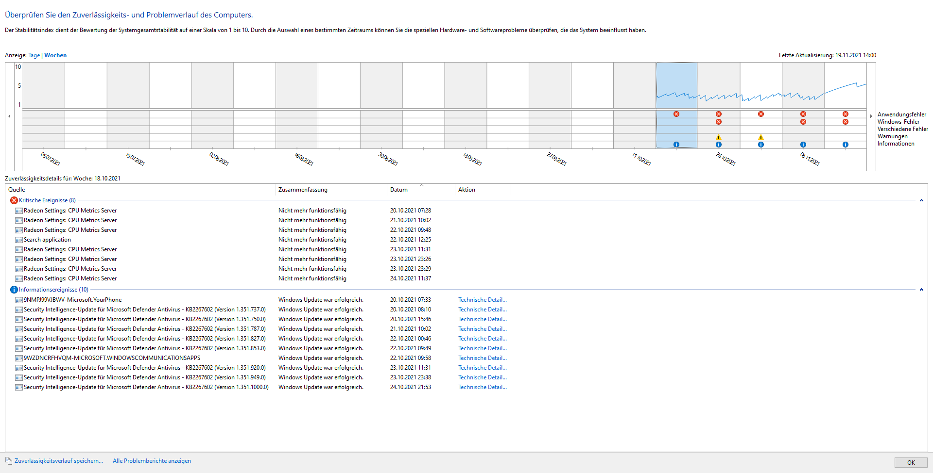Switch chart view to Wochen

tap(55, 55)
